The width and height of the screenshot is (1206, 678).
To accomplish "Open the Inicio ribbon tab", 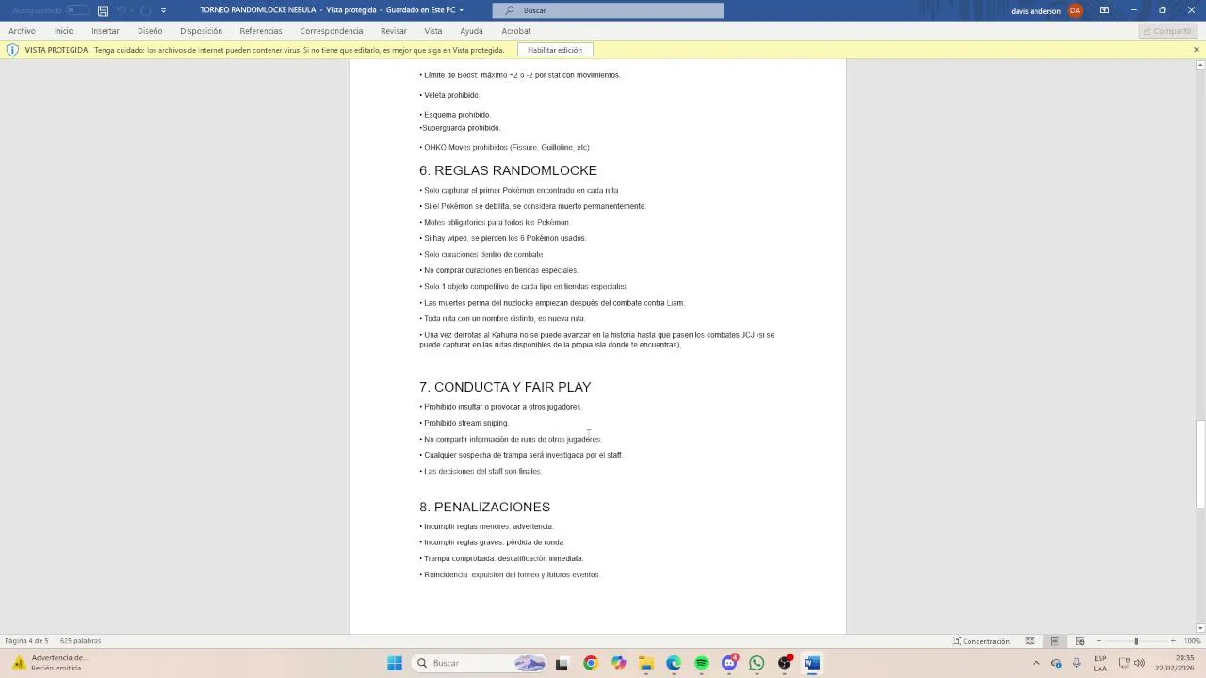I will click(63, 31).
